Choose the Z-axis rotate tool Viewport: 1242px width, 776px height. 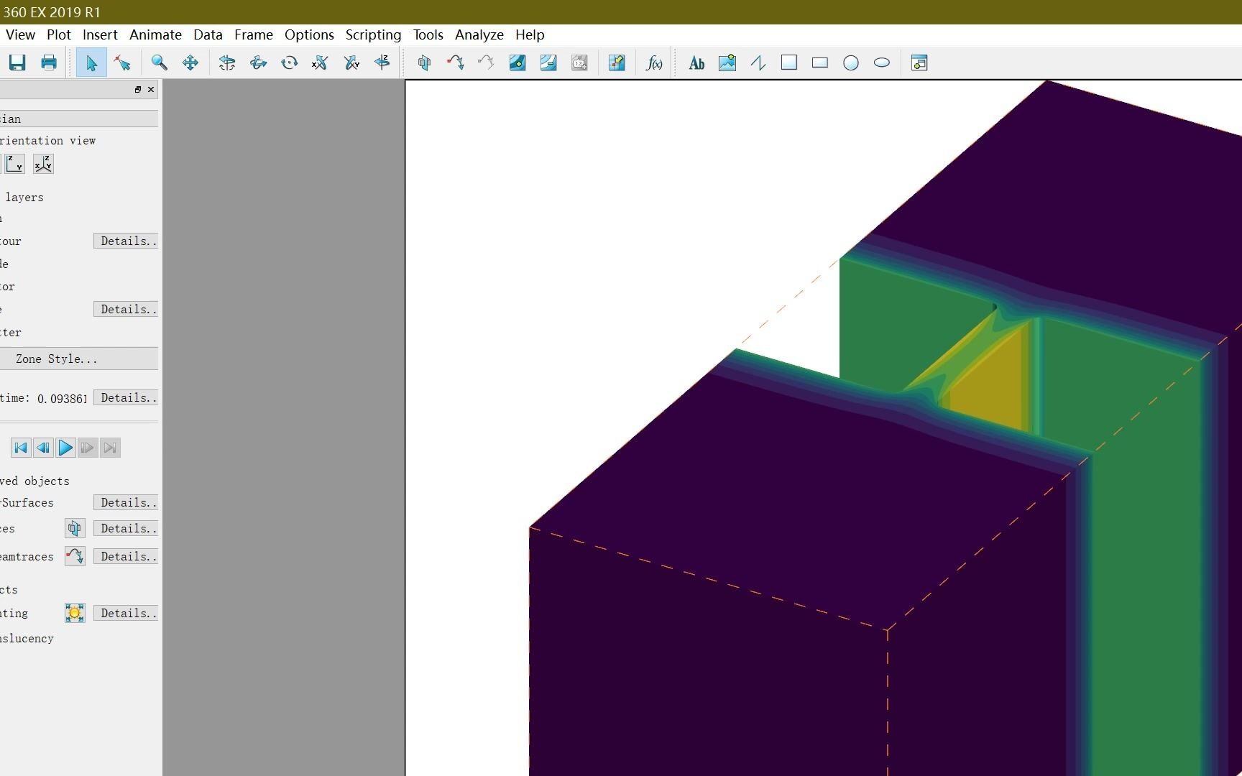coord(382,63)
